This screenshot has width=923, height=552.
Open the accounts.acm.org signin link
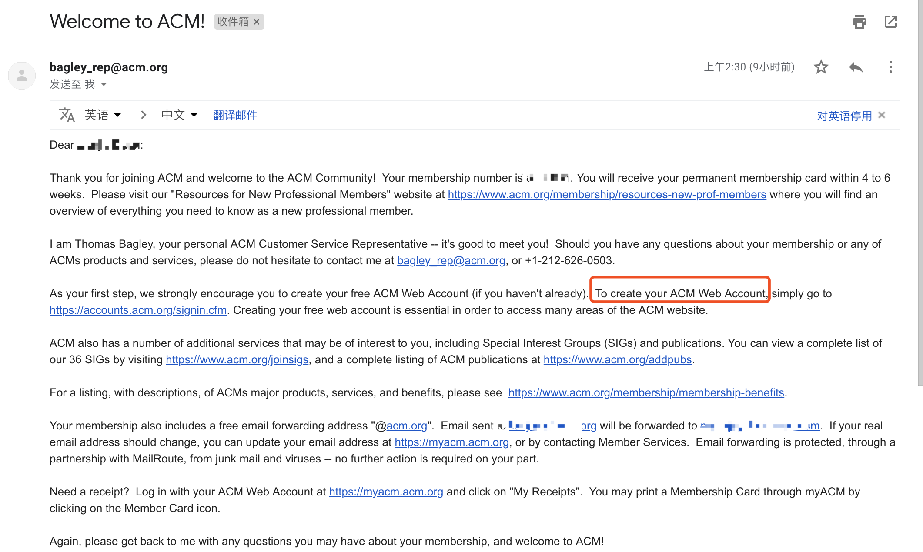tap(138, 310)
